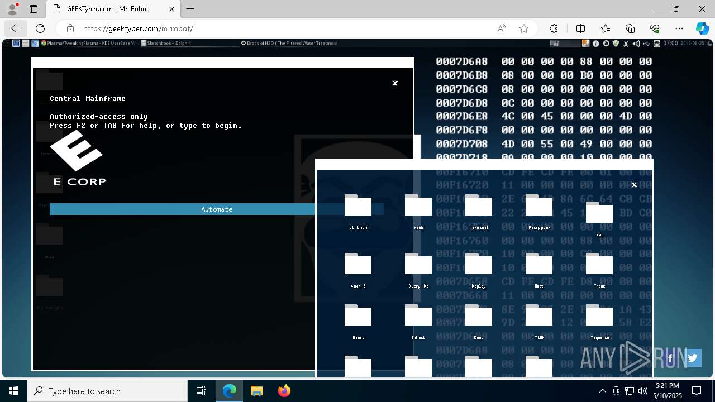Show hidden system tray icons
The width and height of the screenshot is (715, 402).
point(603,391)
